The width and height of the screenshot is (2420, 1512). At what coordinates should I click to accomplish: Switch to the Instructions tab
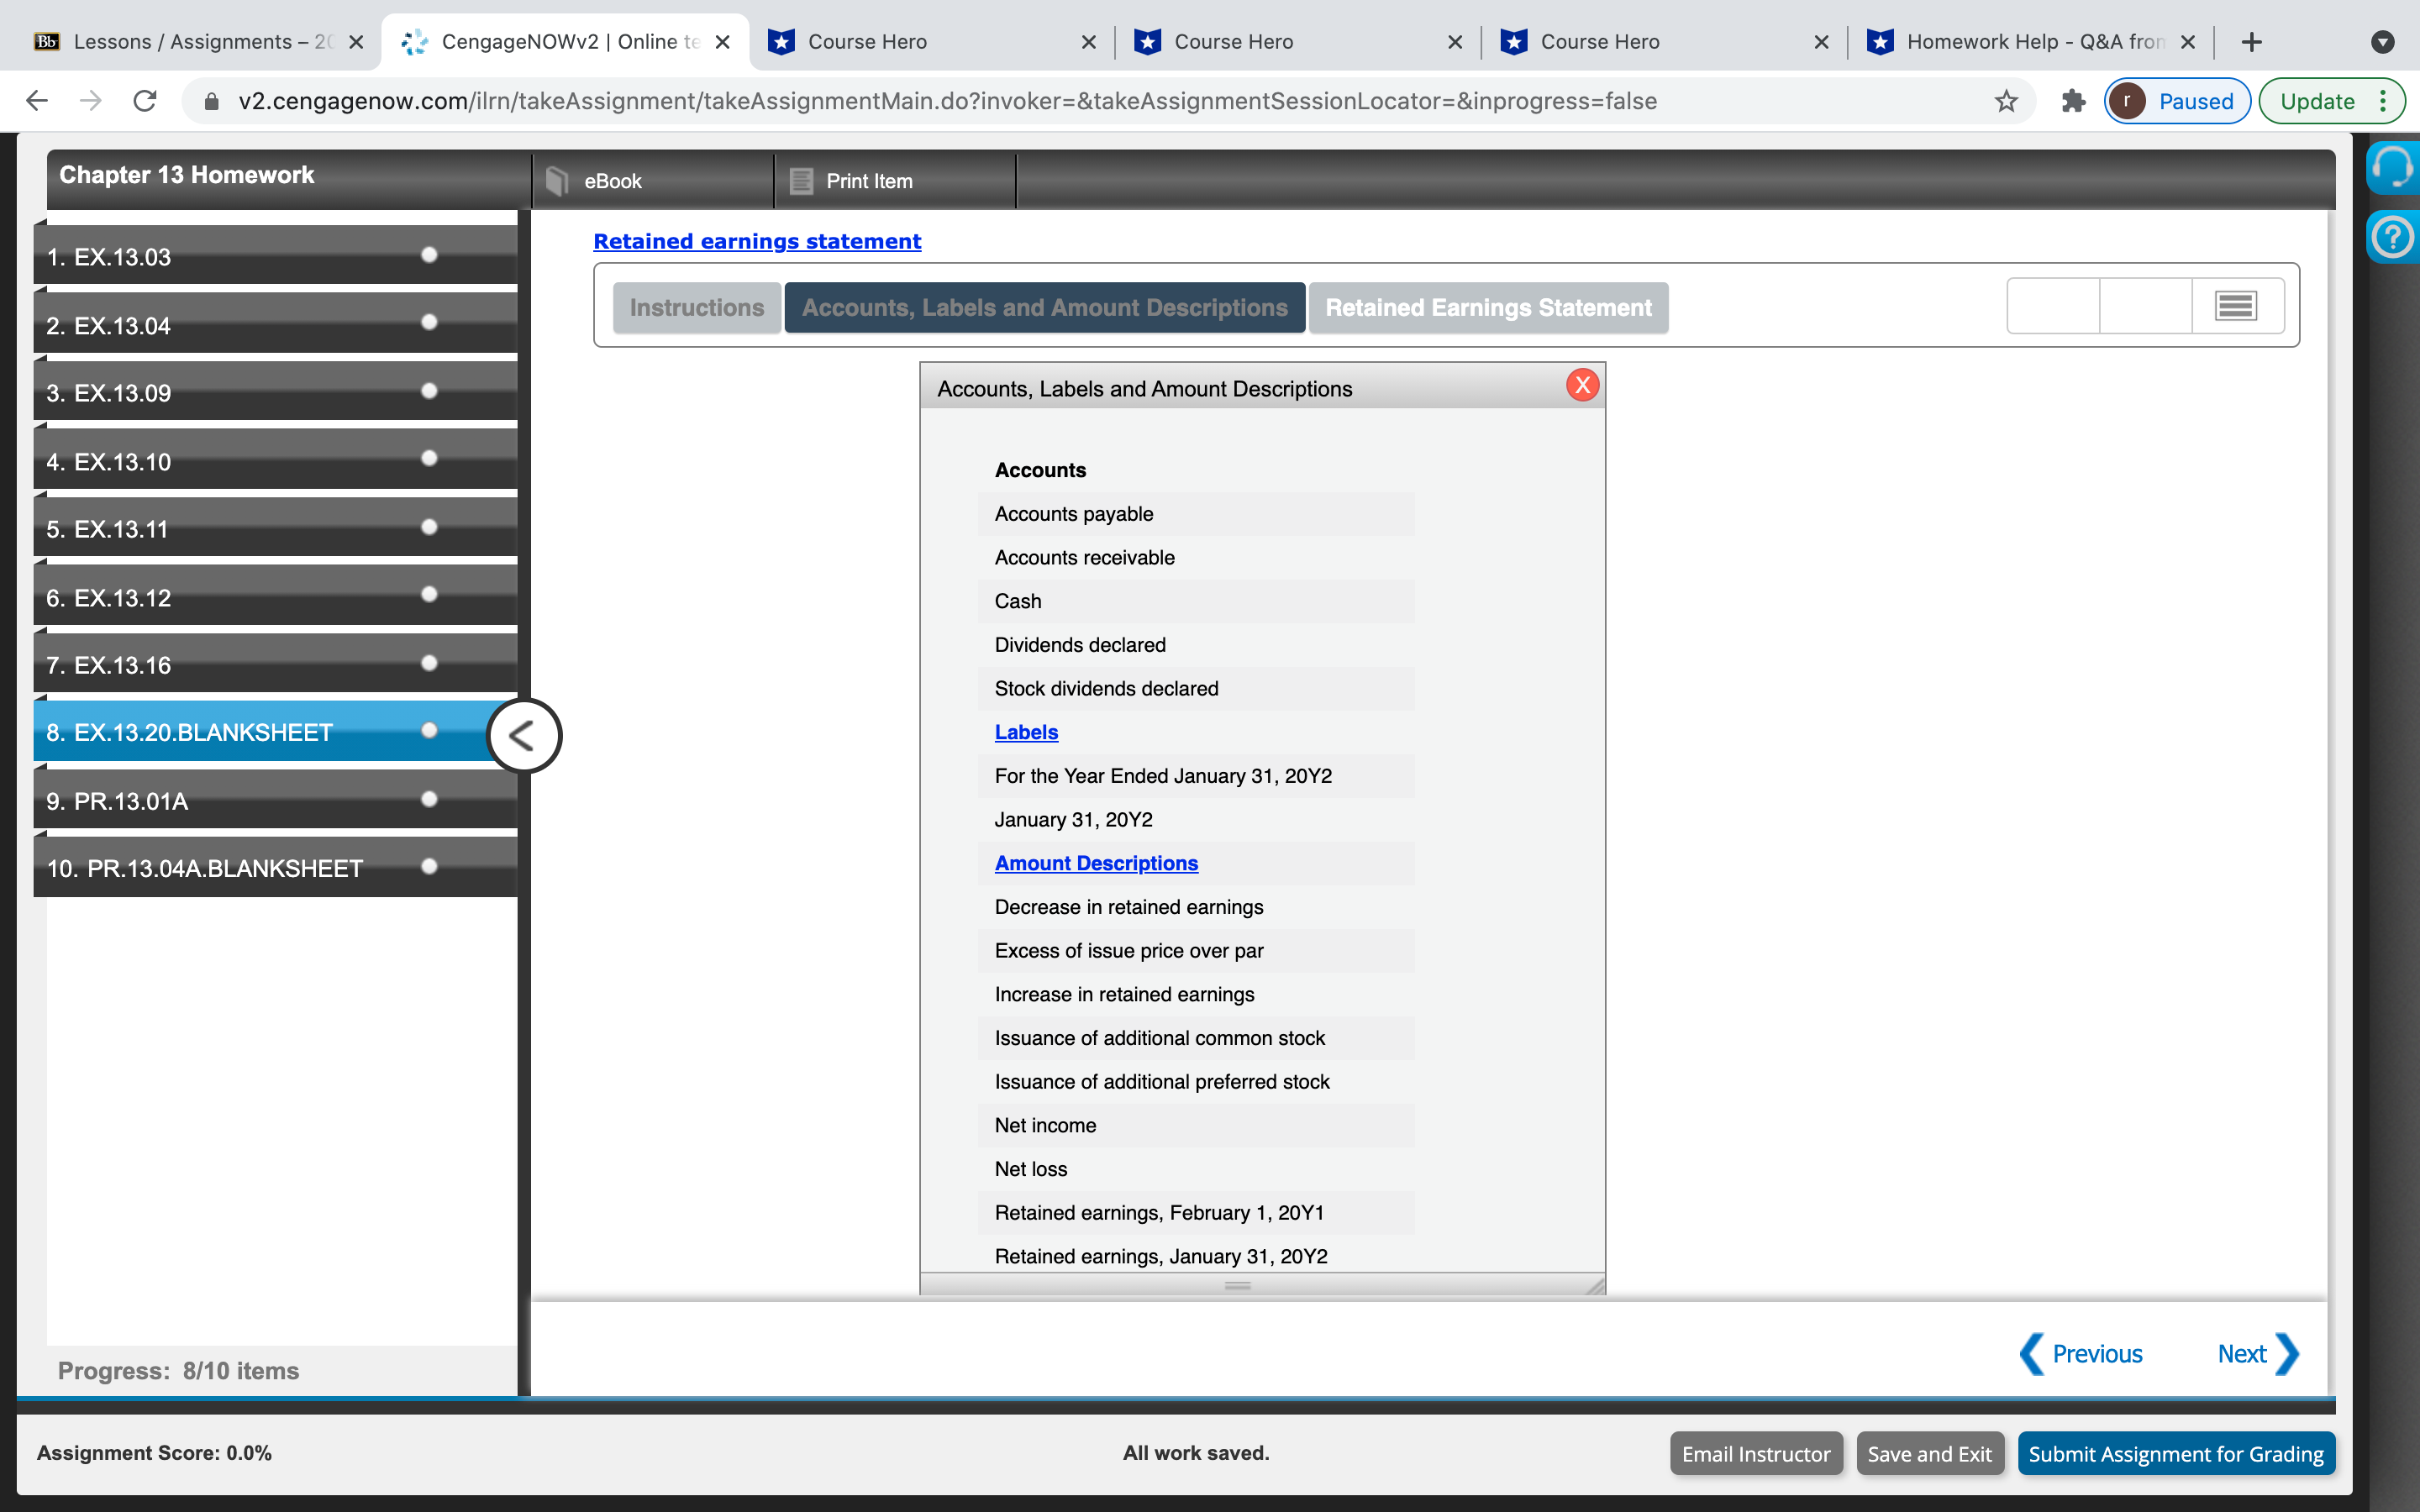(x=696, y=308)
